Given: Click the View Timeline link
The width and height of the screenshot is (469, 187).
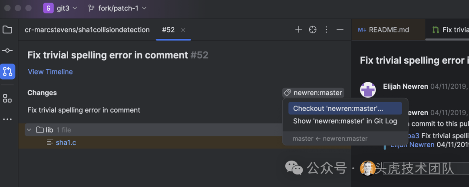Looking at the screenshot, I should (x=50, y=72).
